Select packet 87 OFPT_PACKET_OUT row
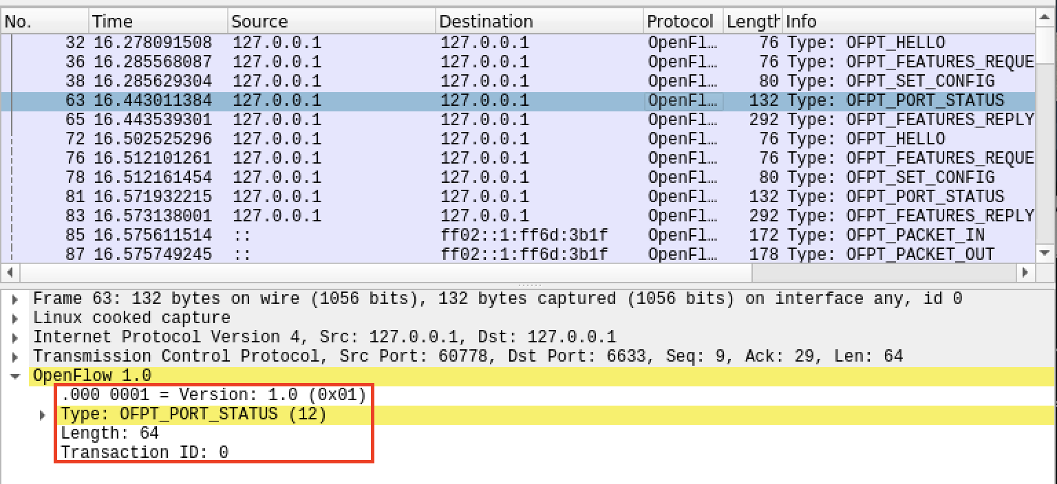1057x484 pixels. (x=482, y=254)
